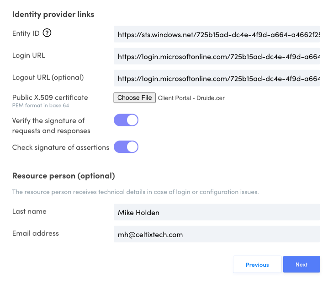The width and height of the screenshot is (333, 281).
Task: Turn off Check signature of assertions switch
Action: click(x=126, y=147)
